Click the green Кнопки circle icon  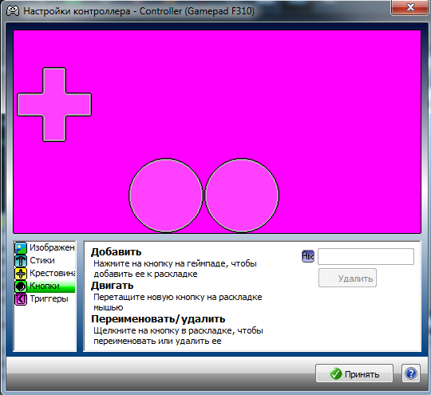coord(21,286)
